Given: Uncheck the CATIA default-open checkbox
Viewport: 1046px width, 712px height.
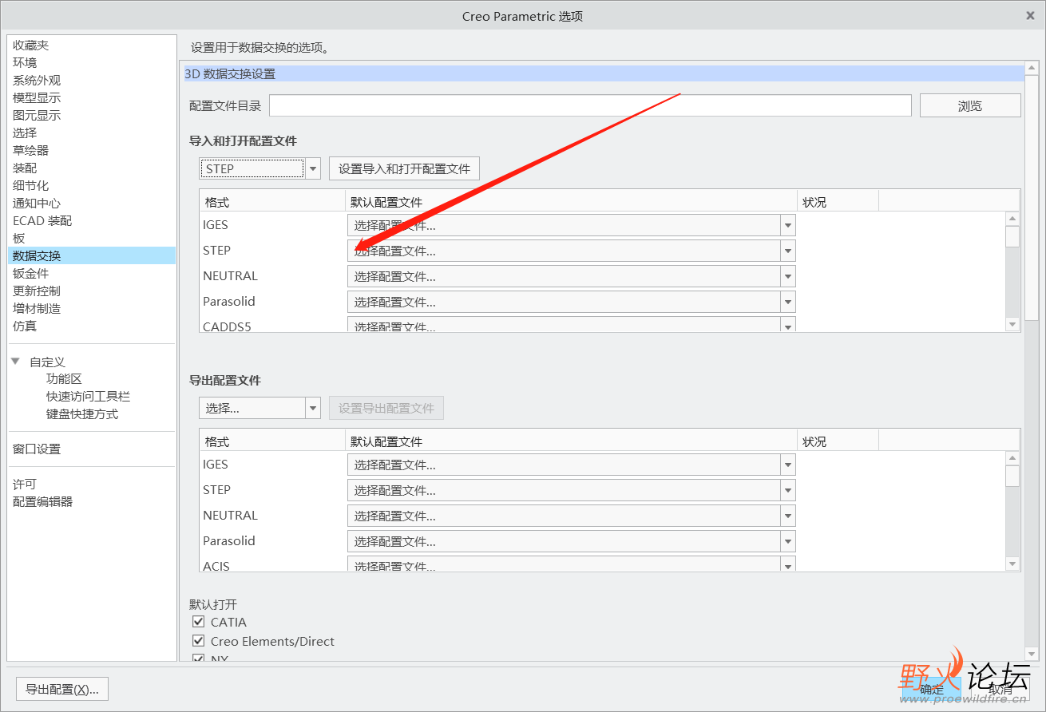Looking at the screenshot, I should coord(199,622).
